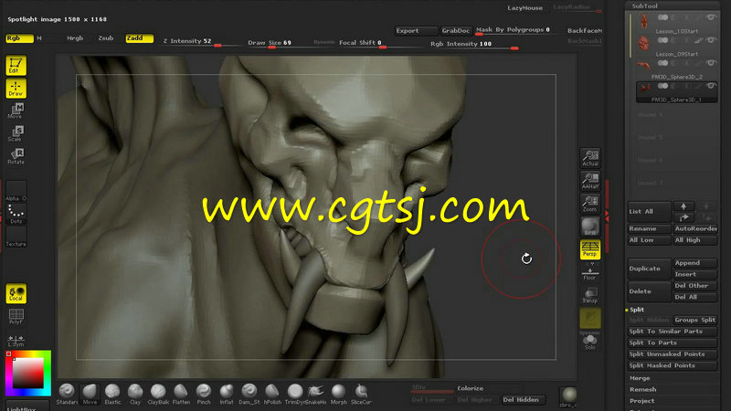Enable Mrgb paint mode
731x411 pixels.
(x=75, y=38)
